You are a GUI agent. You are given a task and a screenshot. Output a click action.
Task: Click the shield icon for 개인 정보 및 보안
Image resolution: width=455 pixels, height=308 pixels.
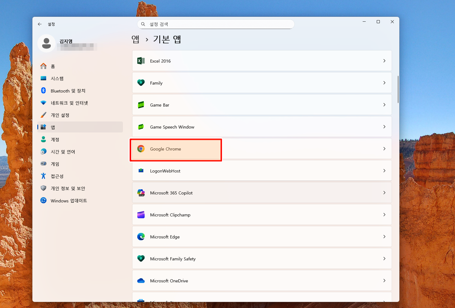[x=43, y=188]
